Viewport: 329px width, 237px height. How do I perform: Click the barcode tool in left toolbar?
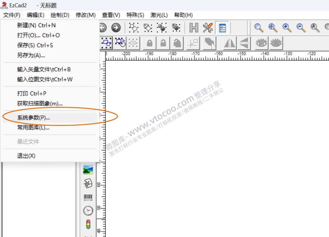88,198
